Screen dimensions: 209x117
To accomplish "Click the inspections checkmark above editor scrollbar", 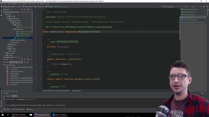I will click(x=180, y=9).
